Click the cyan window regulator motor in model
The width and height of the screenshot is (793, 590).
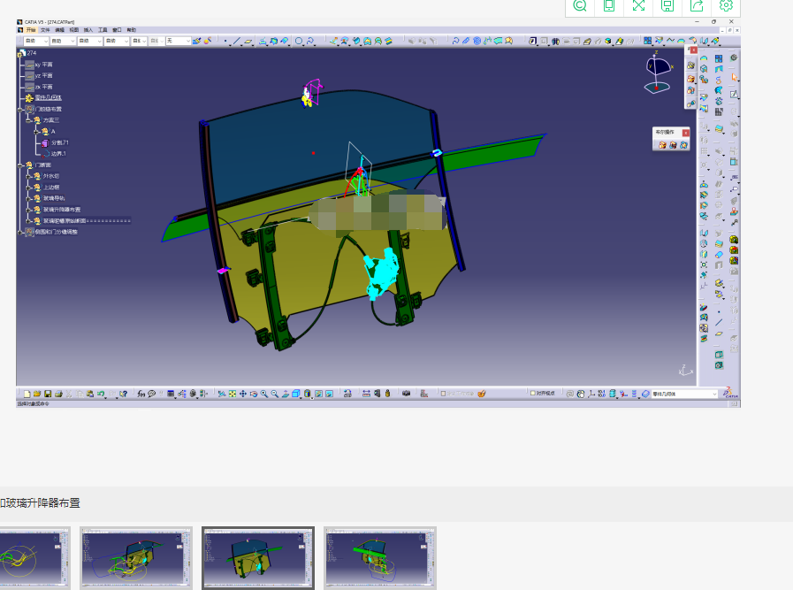[x=381, y=274]
